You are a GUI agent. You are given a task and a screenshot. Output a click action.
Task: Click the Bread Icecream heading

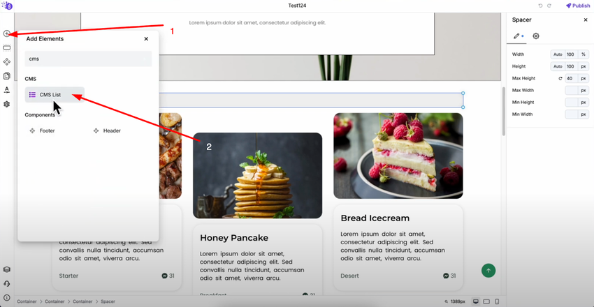[x=375, y=218]
